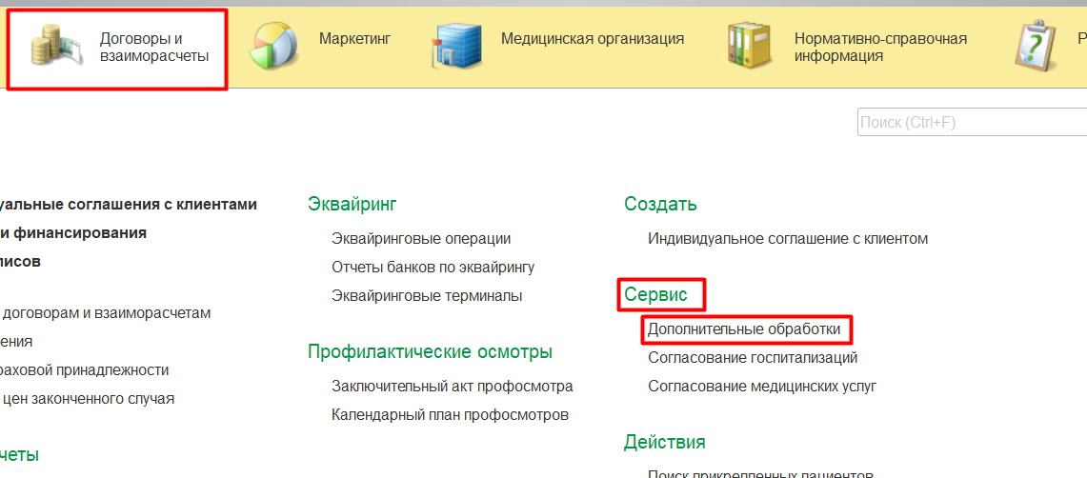This screenshot has width=1087, height=478.
Task: Click the Сервис group heading
Action: [x=655, y=295]
